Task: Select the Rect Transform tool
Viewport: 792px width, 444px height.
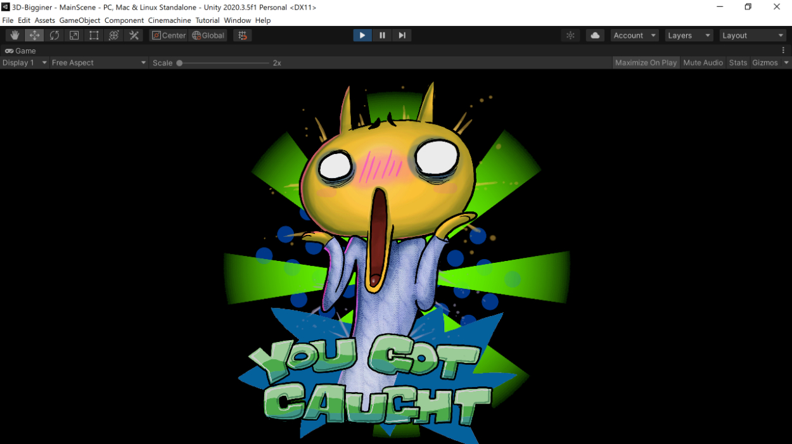Action: (94, 35)
